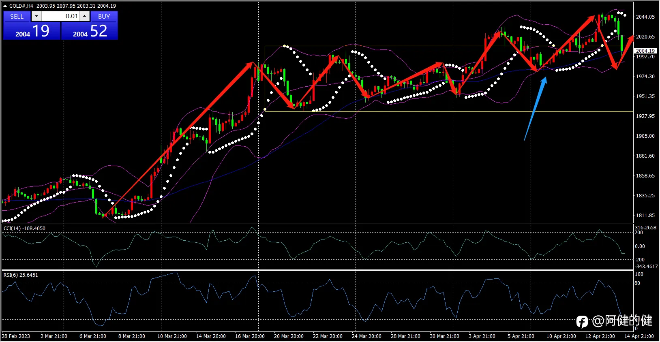
Task: Click the 6 Mar 21:00 time label
Action: pos(93,336)
